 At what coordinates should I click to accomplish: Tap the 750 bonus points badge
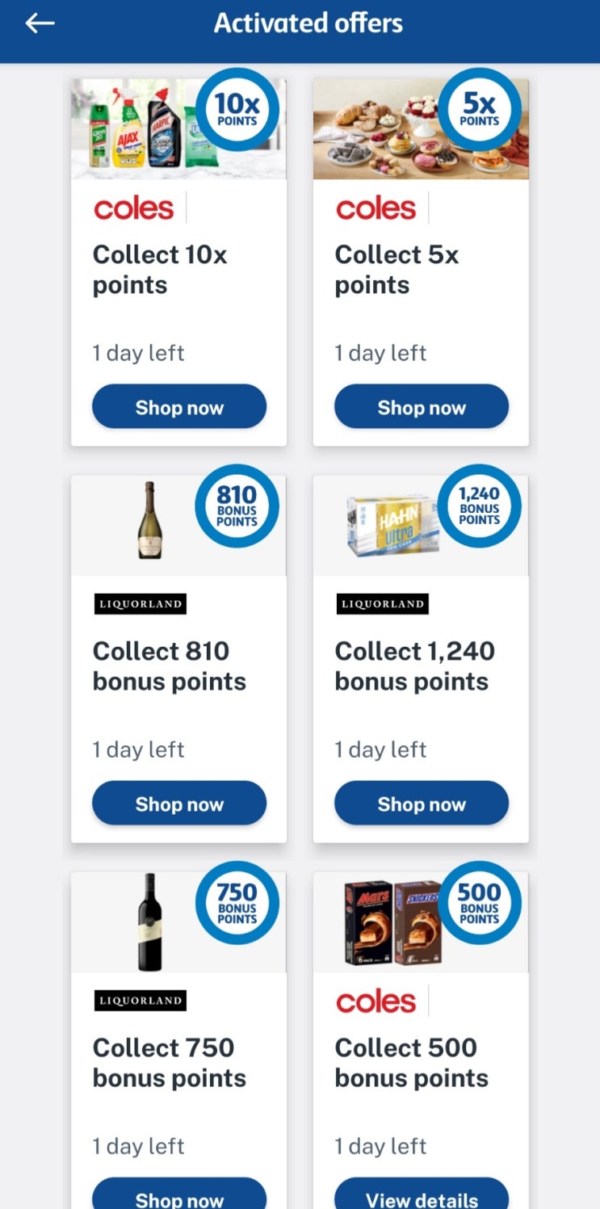[237, 903]
